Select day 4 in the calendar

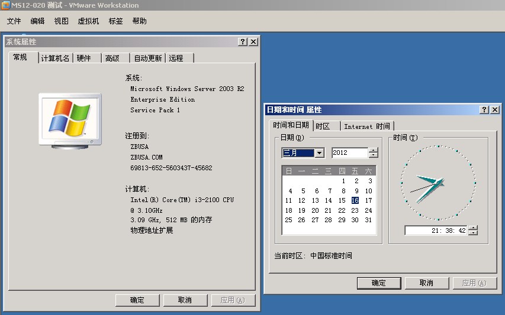pyautogui.click(x=290, y=191)
